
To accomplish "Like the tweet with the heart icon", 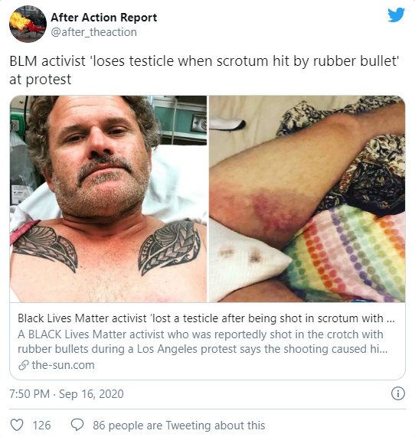I will (x=17, y=426).
